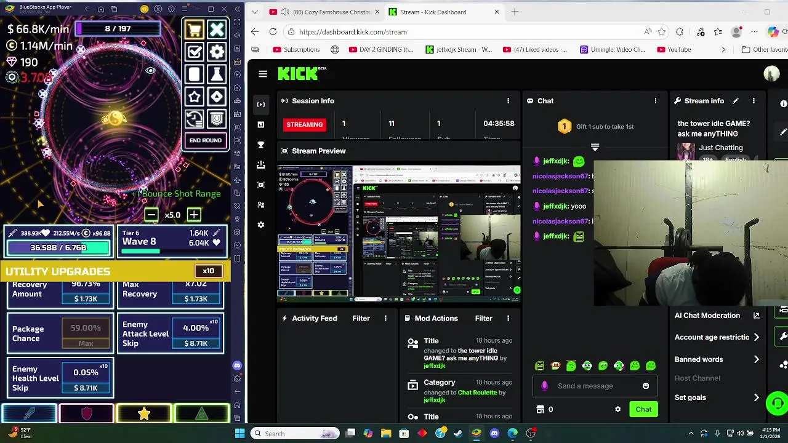Screen dimensions: 788x443
Task: Open Mod Actions Filter
Action: [x=483, y=318]
